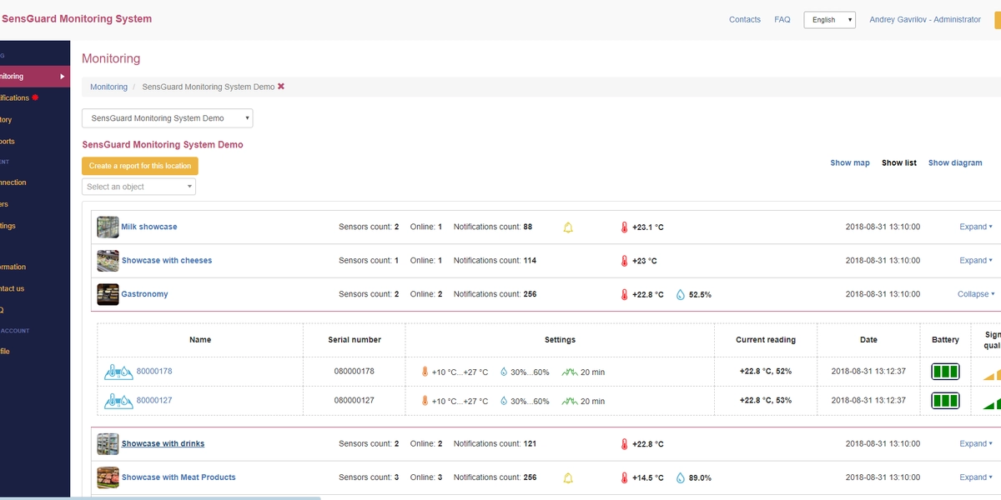The image size is (1001, 500).
Task: Open Showcase with drinks thumbnail image
Action: click(108, 444)
